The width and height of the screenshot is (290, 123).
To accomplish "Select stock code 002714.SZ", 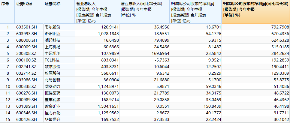I will (26, 73).
